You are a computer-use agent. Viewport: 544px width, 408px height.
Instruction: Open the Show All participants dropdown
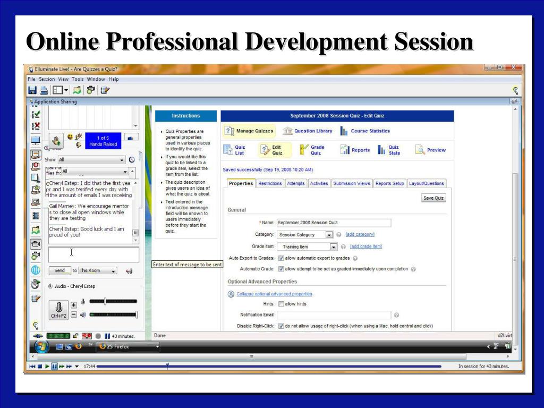click(x=122, y=159)
